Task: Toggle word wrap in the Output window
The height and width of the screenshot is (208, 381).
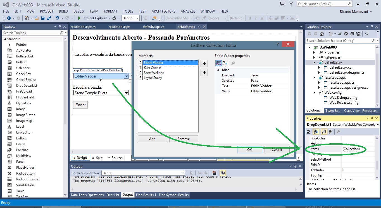Action: pyautogui.click(x=222, y=173)
